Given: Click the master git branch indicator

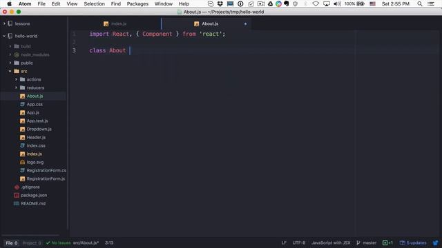Looking at the screenshot, I should click(x=367, y=243).
